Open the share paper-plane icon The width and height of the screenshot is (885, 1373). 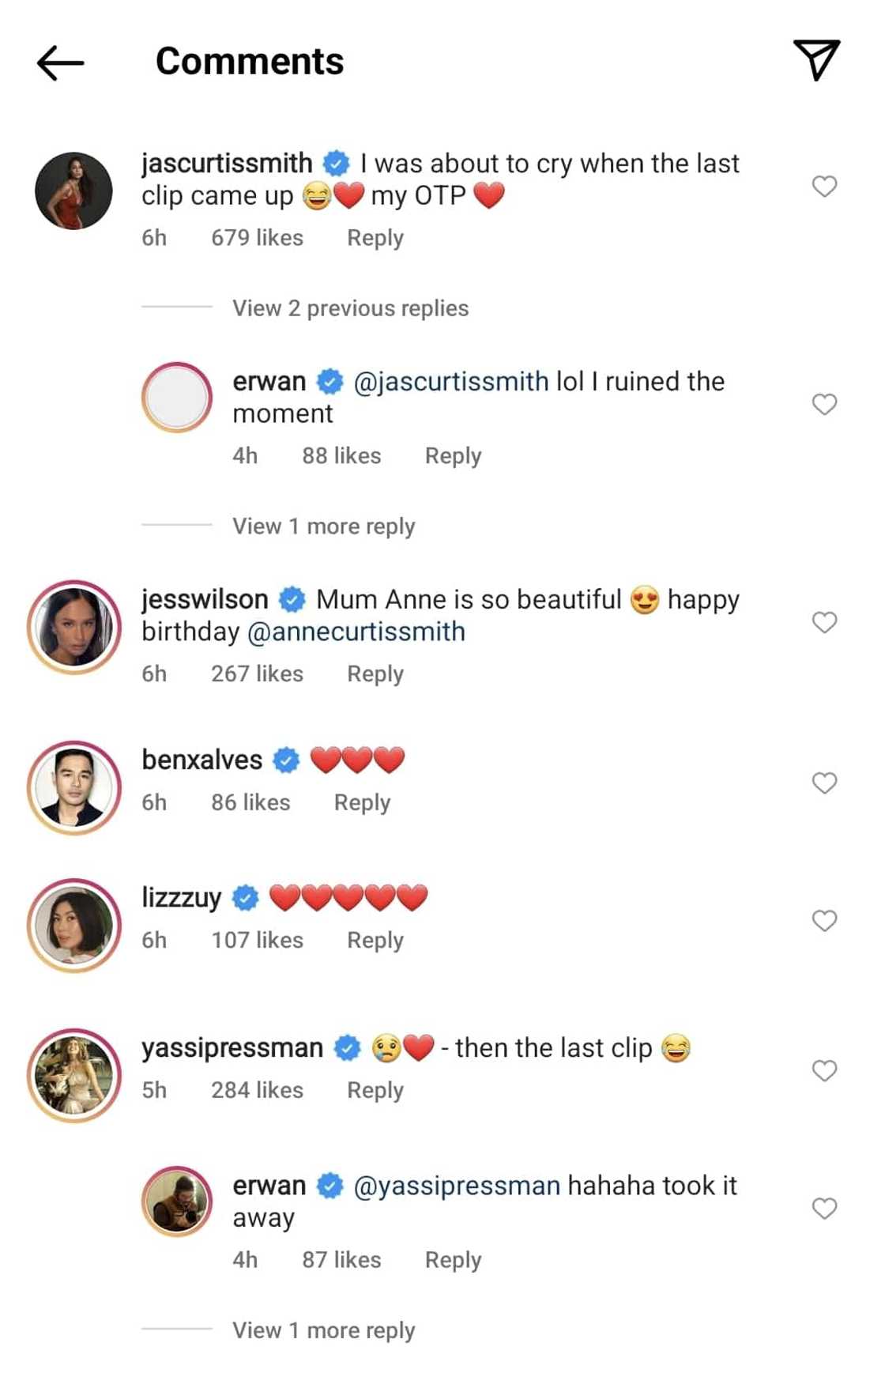pyautogui.click(x=816, y=60)
